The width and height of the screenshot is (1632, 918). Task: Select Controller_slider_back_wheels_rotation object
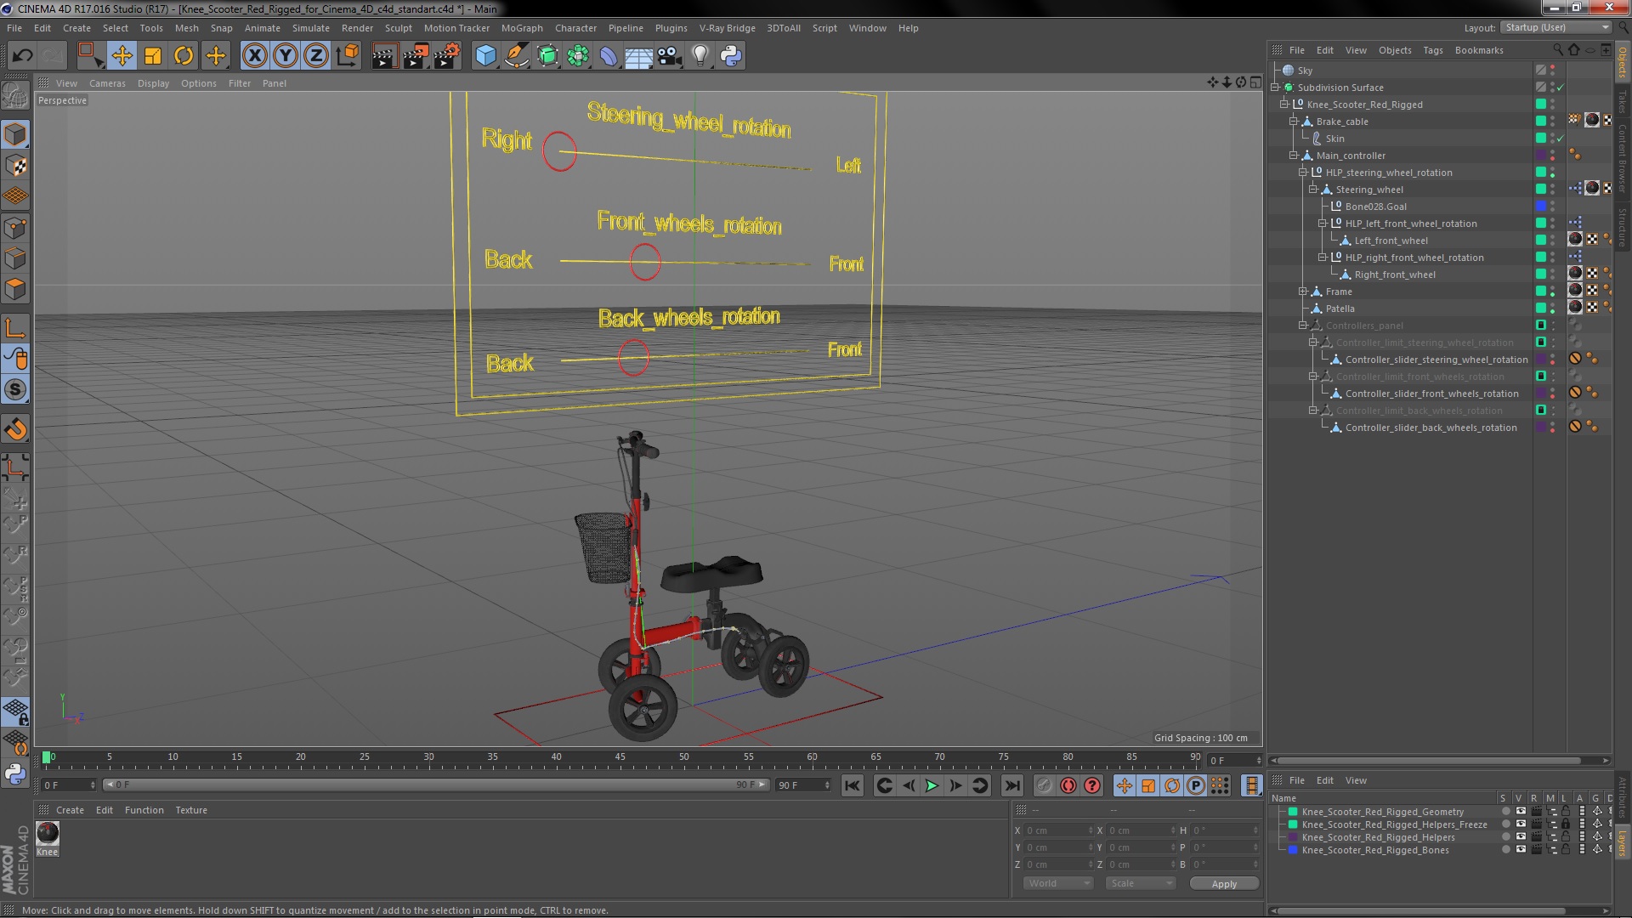[1431, 428]
